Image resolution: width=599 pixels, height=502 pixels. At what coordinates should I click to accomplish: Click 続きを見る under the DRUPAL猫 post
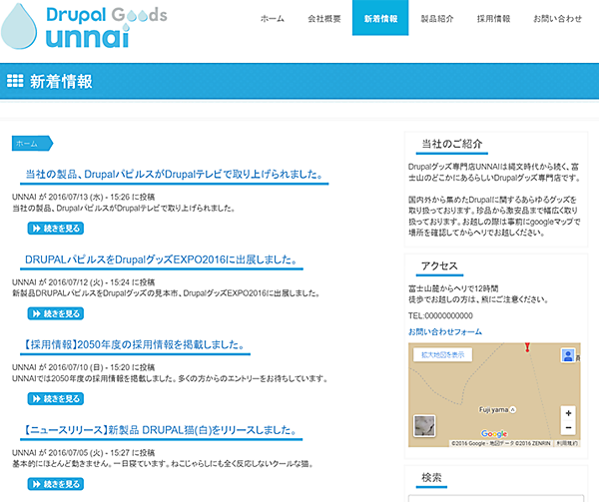(56, 484)
